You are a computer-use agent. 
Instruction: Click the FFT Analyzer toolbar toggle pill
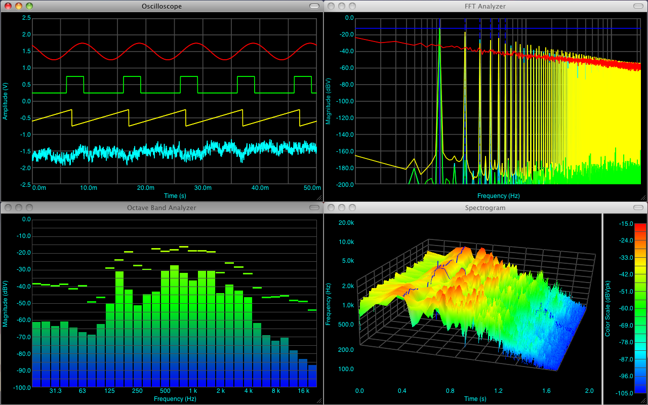tap(638, 6)
